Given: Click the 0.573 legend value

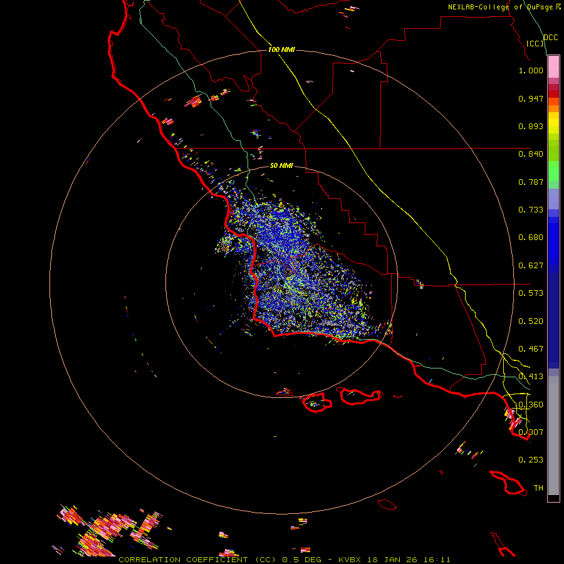Looking at the screenshot, I should [531, 293].
